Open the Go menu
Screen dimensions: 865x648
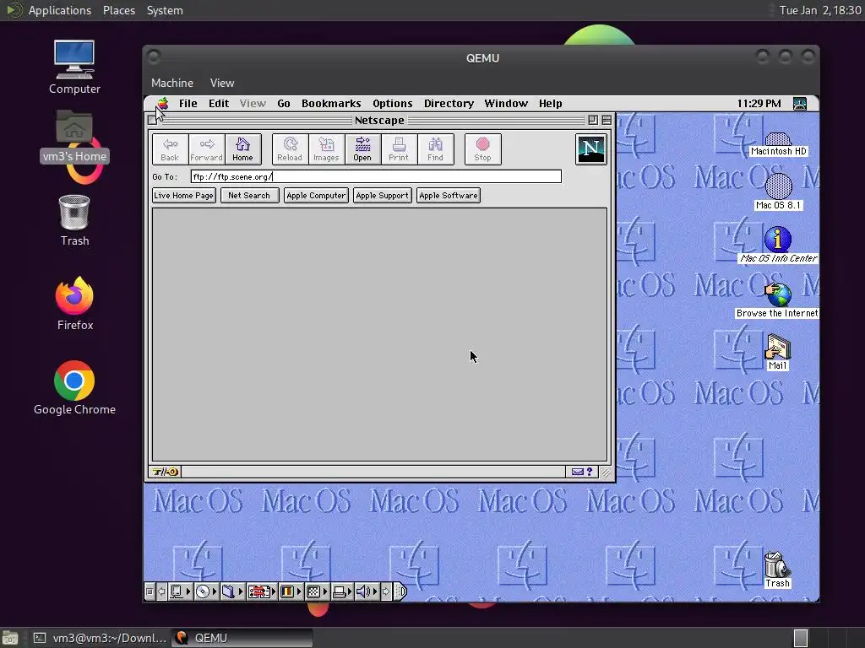pos(284,104)
